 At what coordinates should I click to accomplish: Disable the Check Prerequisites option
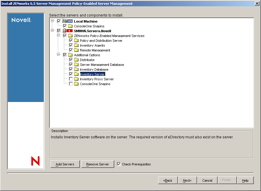click(118, 164)
